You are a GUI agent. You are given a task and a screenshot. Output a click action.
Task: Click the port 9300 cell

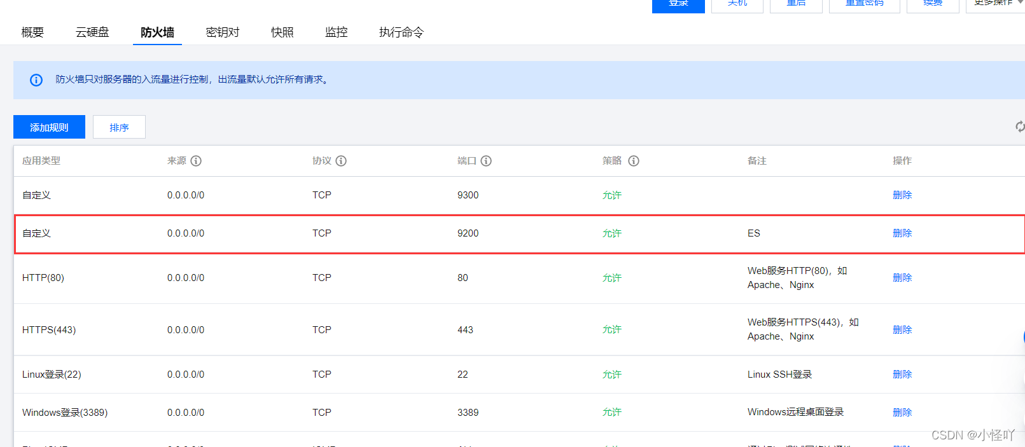tap(468, 195)
